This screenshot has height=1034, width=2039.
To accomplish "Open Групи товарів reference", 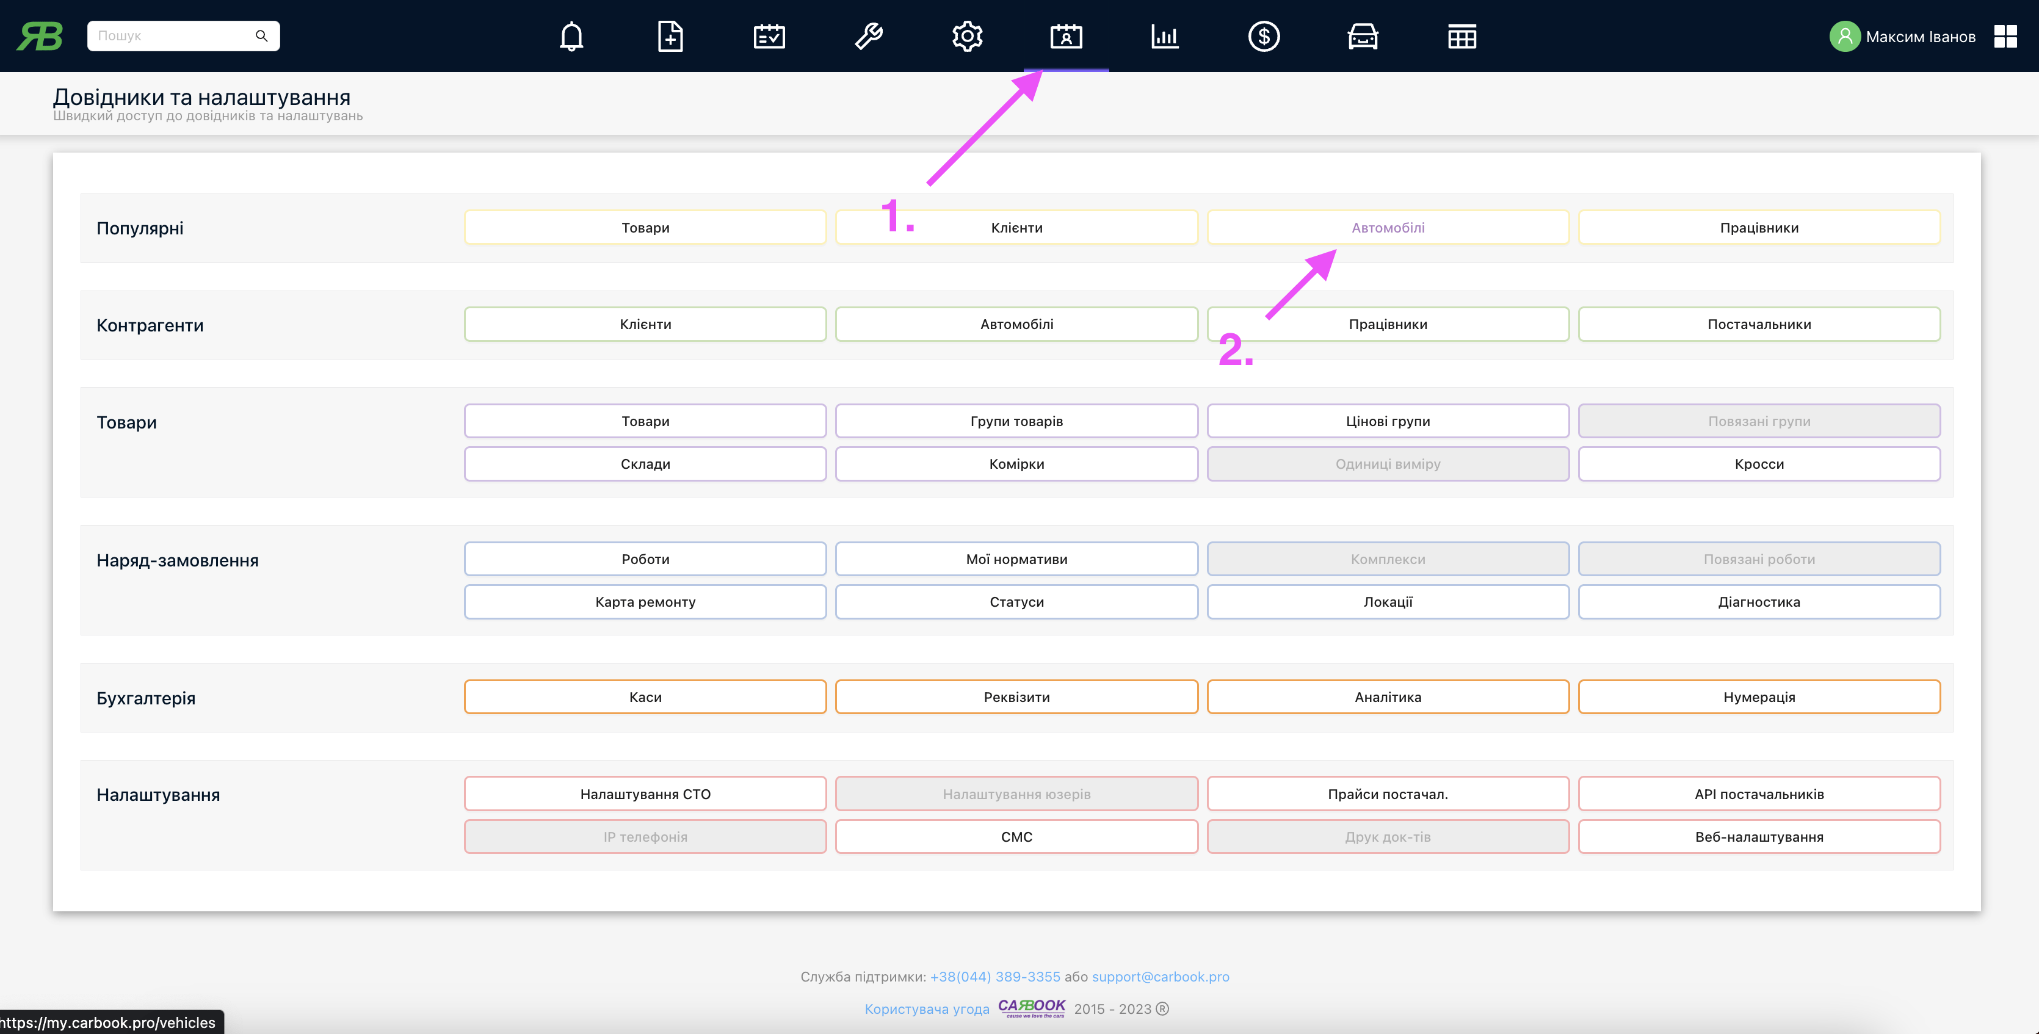I will pos(1016,421).
